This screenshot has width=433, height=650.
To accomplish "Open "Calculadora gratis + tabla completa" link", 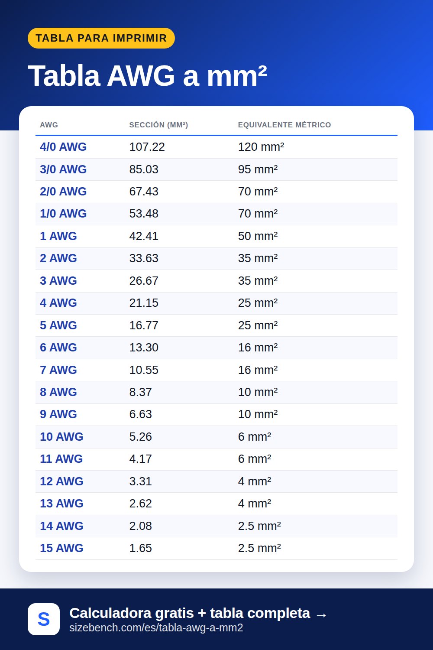I will [x=198, y=613].
